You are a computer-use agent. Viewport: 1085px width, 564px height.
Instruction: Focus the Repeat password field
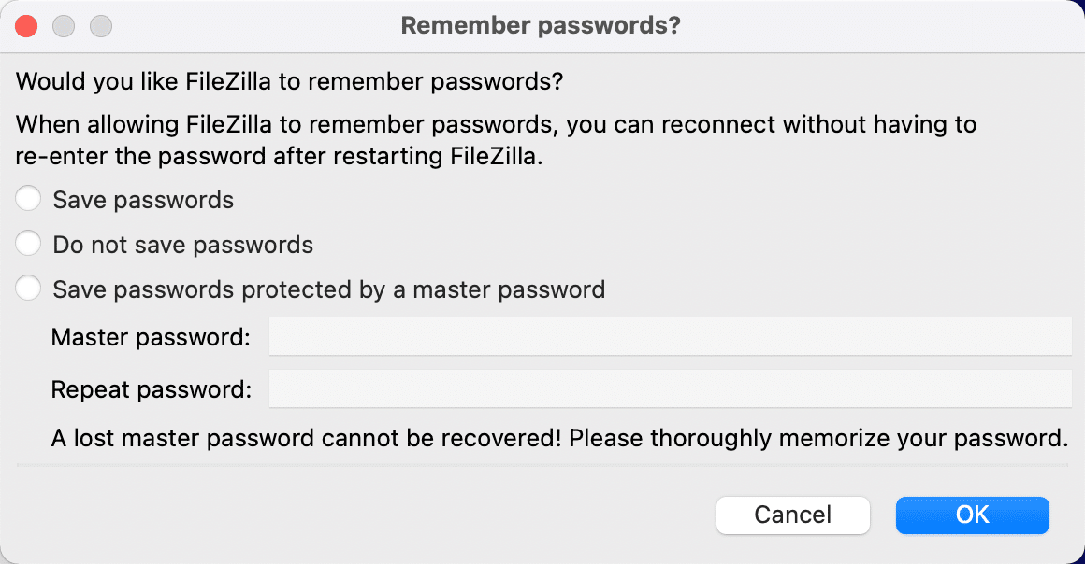pos(670,388)
